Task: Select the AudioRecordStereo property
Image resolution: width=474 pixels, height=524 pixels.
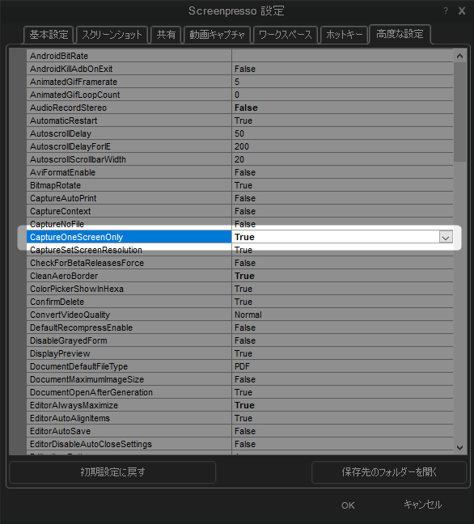Action: click(x=129, y=108)
